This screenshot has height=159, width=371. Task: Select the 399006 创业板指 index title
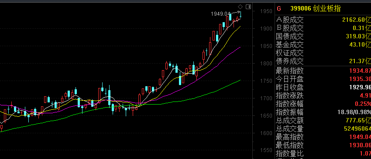[316, 9]
